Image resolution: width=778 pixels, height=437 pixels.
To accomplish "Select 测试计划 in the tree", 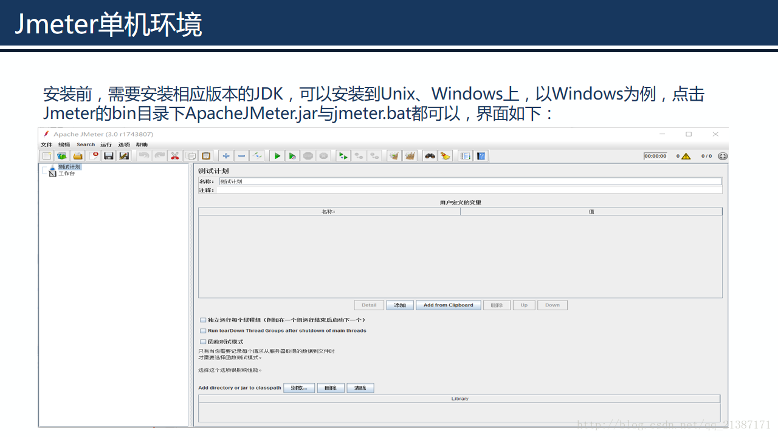I will click(x=69, y=167).
